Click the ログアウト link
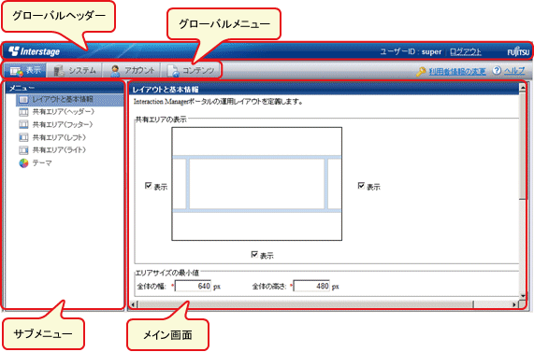Viewport: 534px width, 352px height. click(x=465, y=51)
